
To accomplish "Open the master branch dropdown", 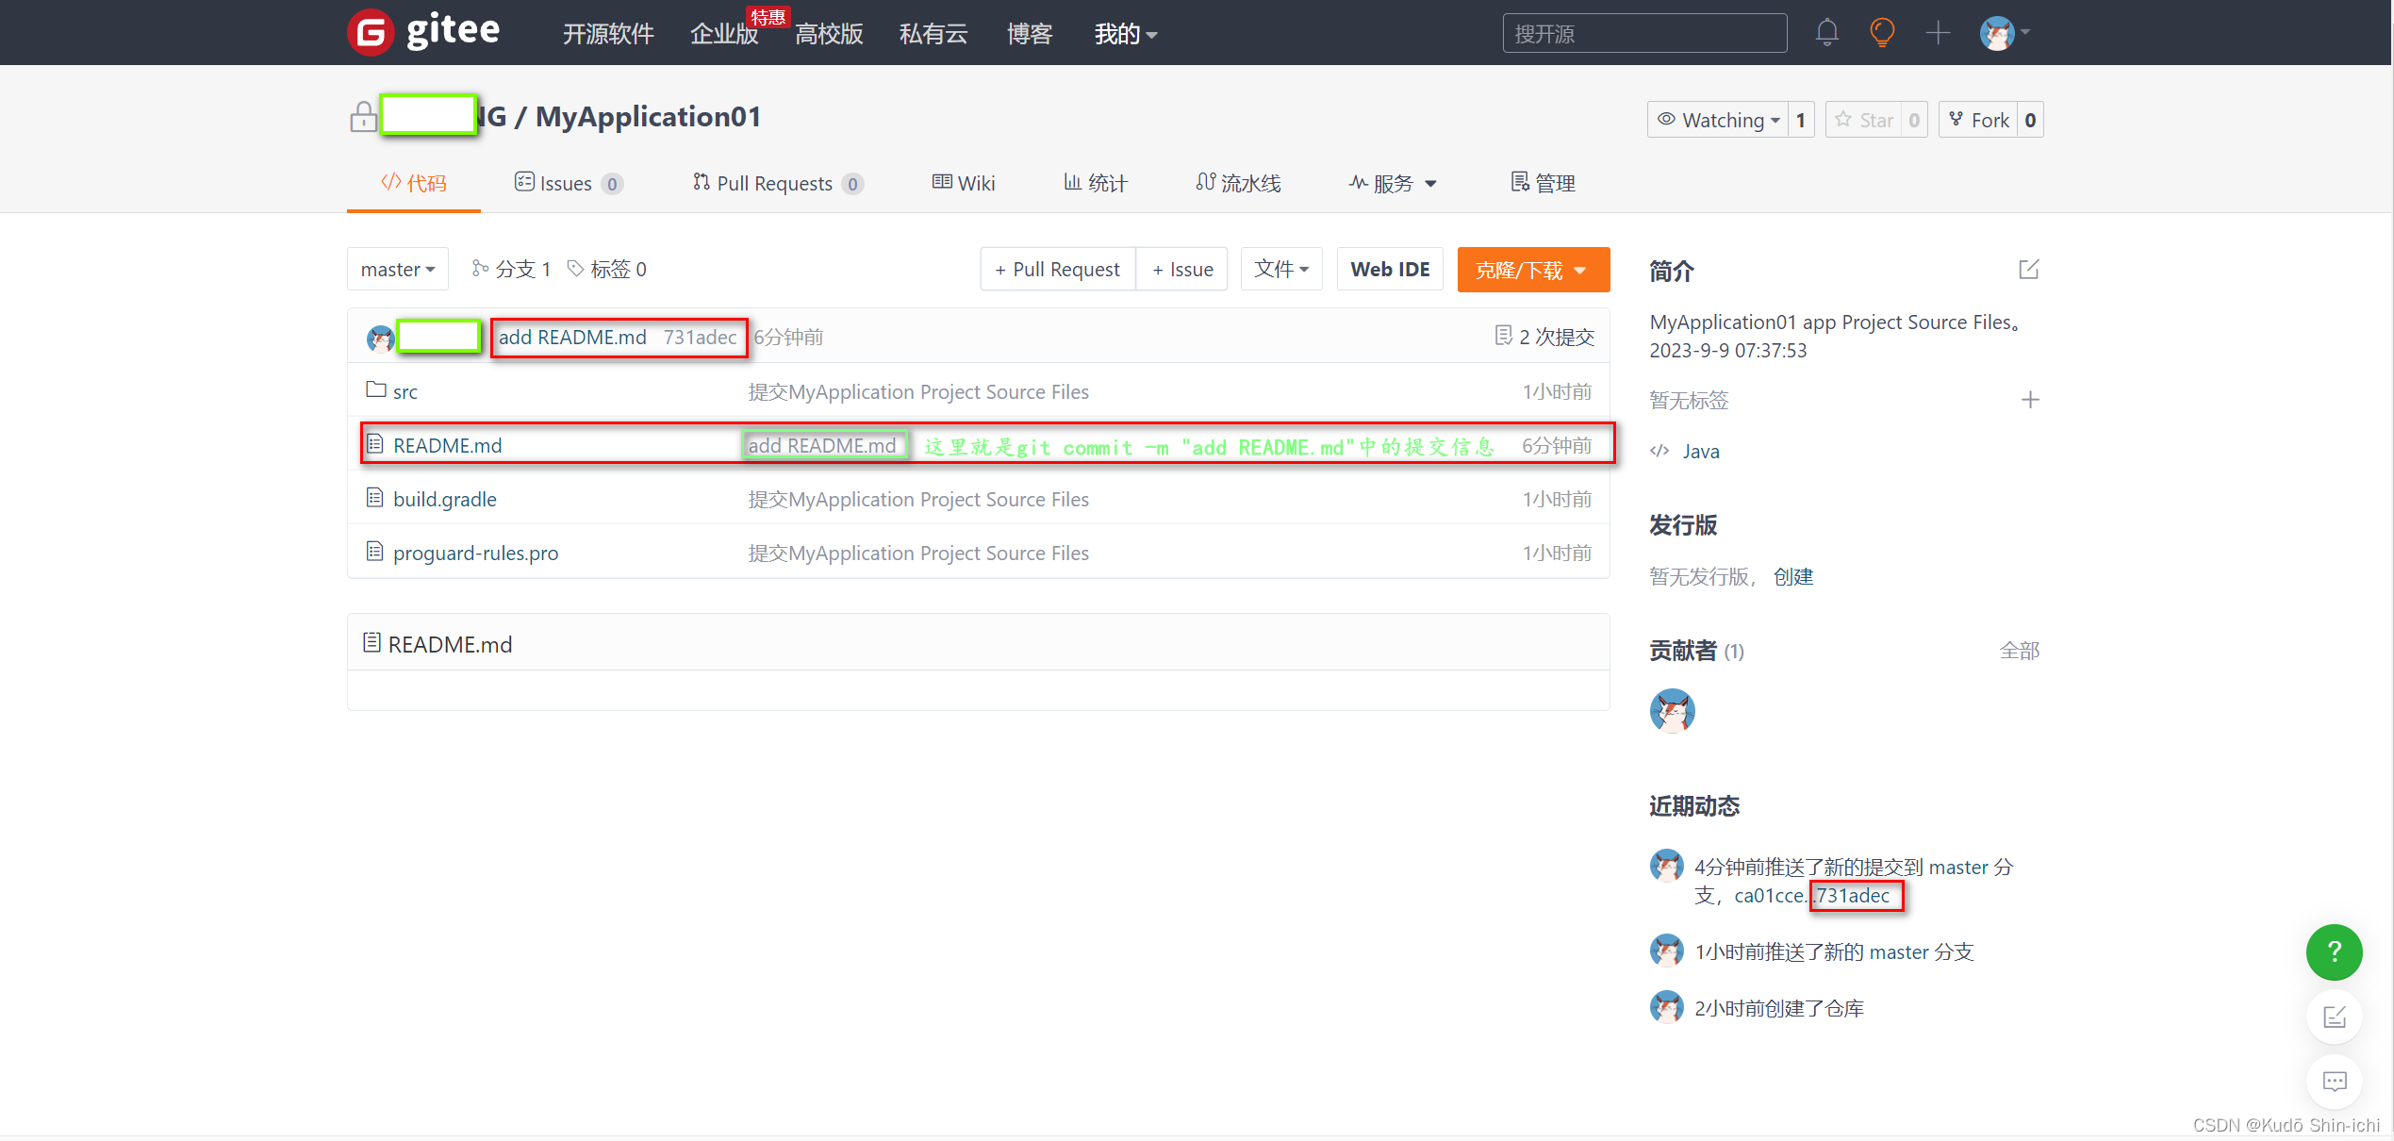I will click(x=397, y=269).
